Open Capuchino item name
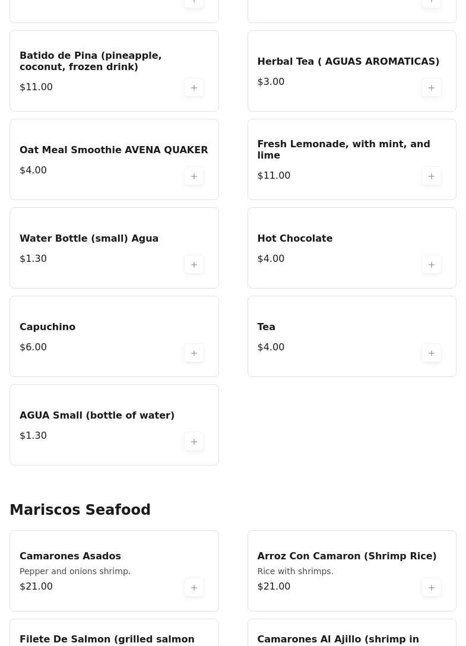This screenshot has width=466, height=646. pos(47,327)
